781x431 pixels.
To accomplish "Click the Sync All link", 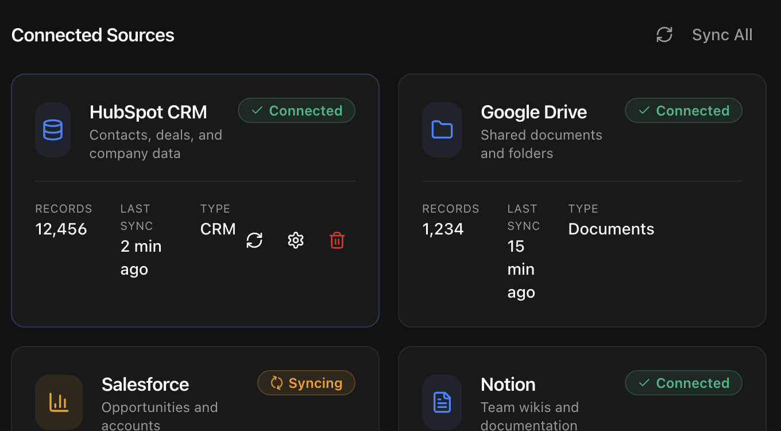I will (722, 34).
